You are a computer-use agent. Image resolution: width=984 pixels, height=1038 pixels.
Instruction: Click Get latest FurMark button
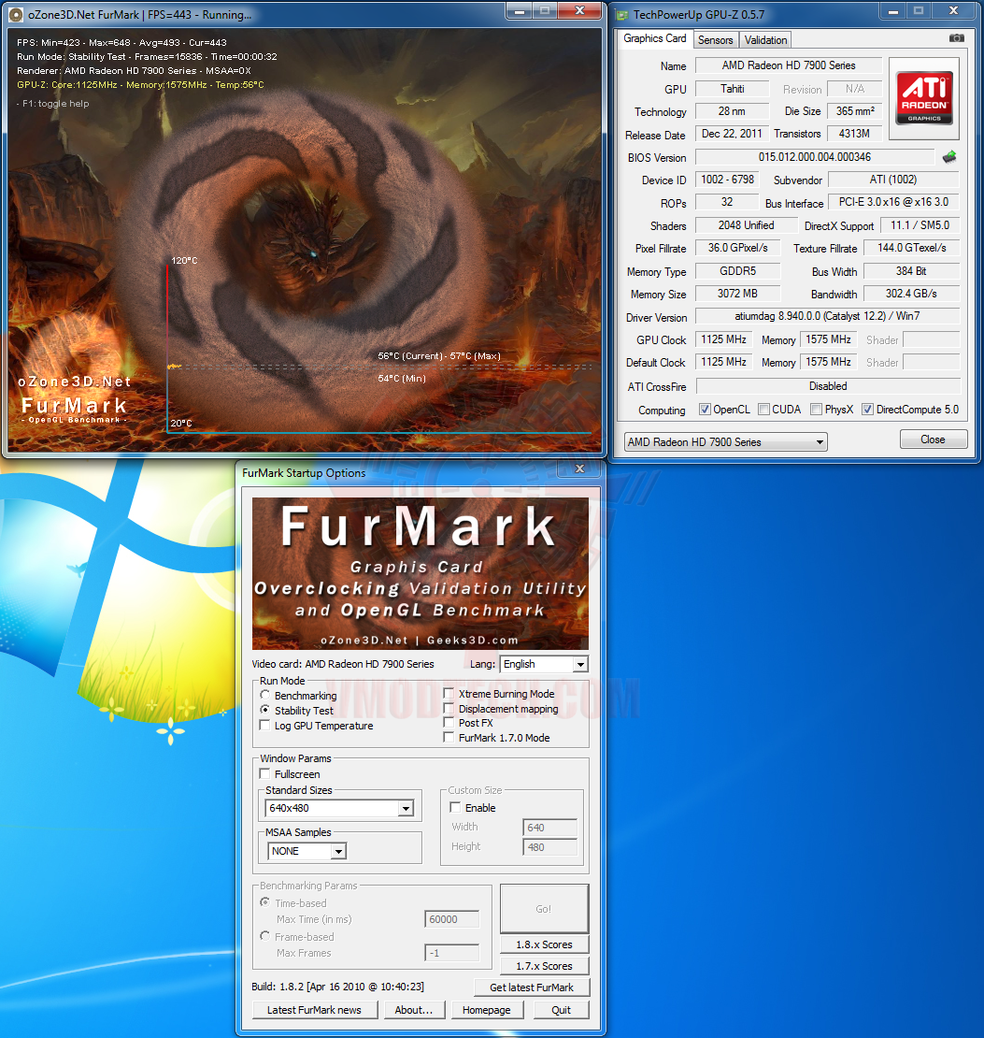532,987
